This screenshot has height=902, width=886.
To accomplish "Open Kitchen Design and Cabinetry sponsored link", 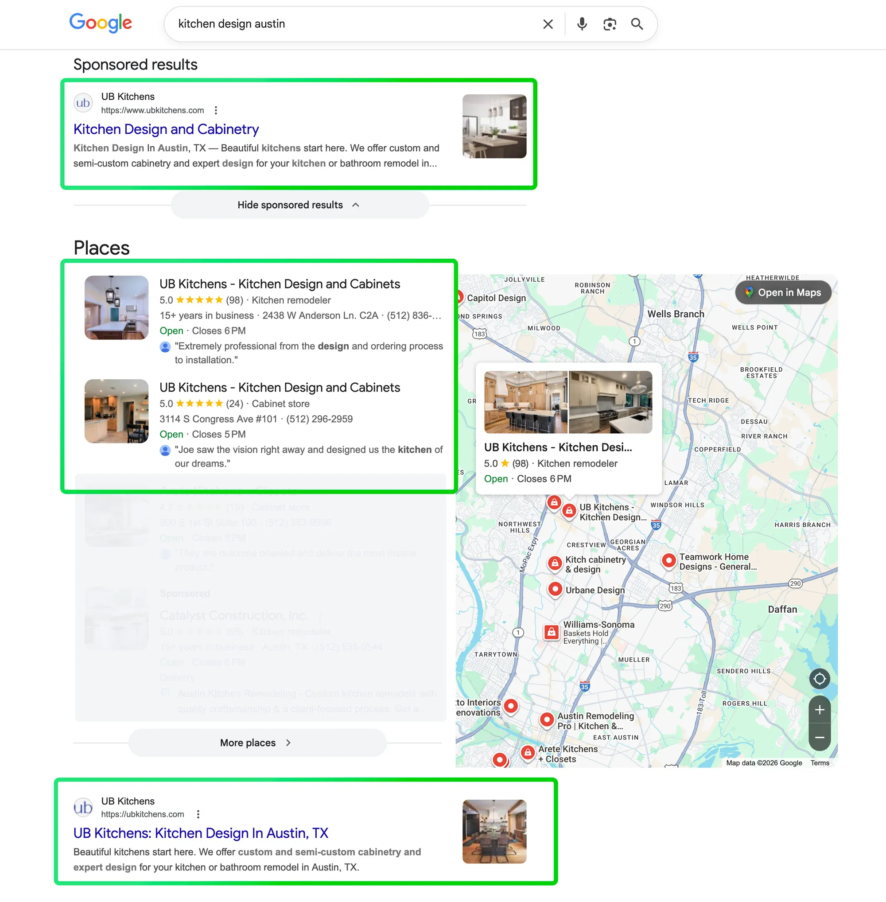I will (166, 129).
